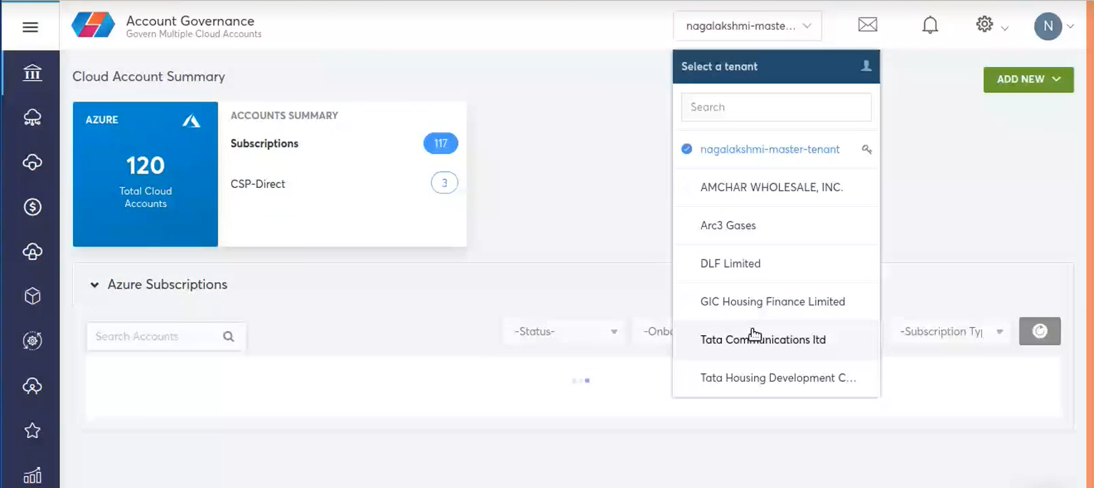
Task: Click the N user avatar
Action: tap(1048, 26)
